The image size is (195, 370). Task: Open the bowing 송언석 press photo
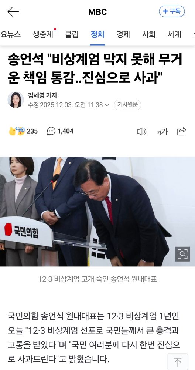97,211
